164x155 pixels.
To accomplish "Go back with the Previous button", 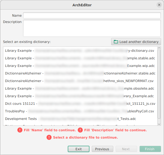I will pos(102,149).
